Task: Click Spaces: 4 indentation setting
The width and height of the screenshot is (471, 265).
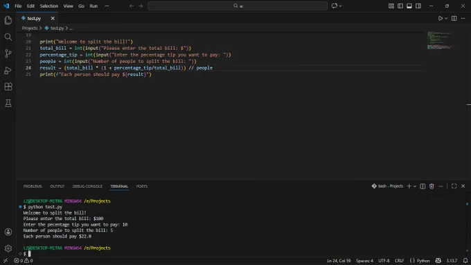Action: 364,260
